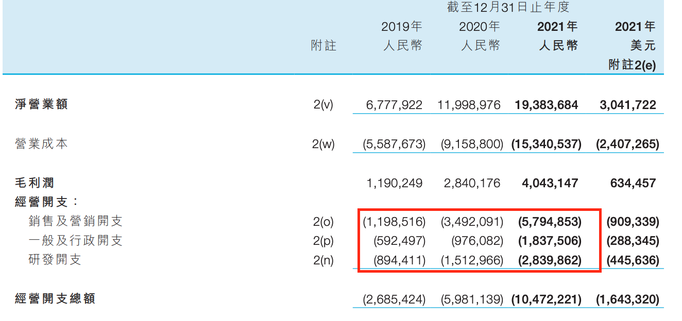
Task: Click the 美元 column header
Action: pyautogui.click(x=643, y=46)
